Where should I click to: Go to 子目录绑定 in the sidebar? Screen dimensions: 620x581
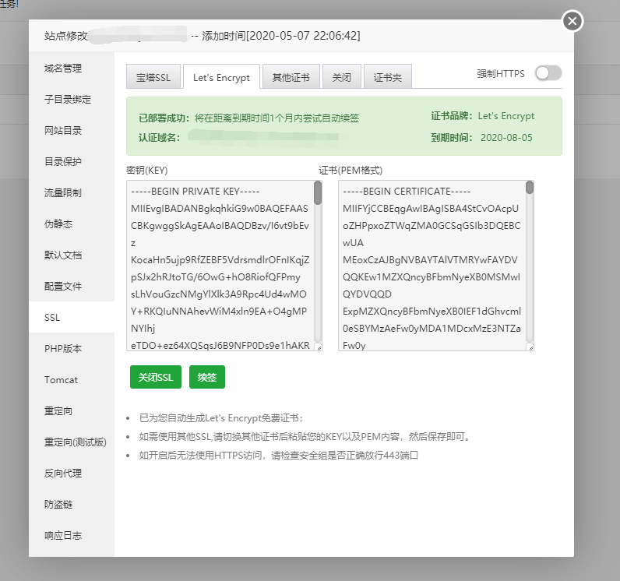coord(68,100)
